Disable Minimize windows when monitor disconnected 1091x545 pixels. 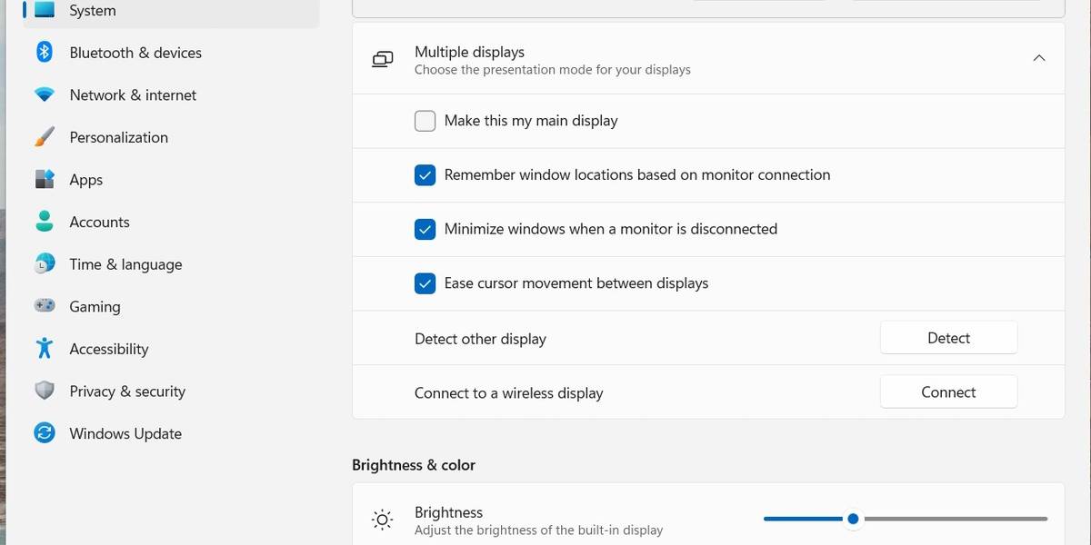coord(425,229)
